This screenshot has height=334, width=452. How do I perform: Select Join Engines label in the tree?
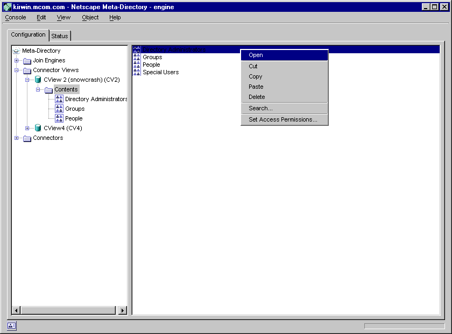click(49, 61)
